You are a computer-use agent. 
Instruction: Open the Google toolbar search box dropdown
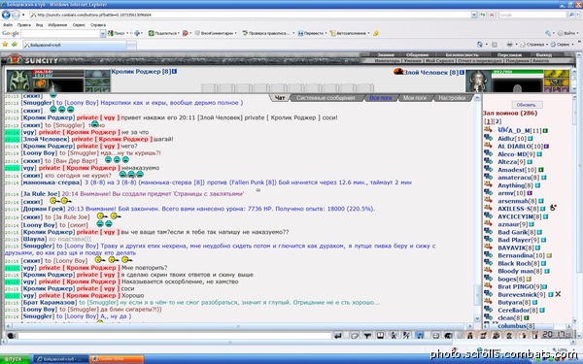tap(103, 33)
